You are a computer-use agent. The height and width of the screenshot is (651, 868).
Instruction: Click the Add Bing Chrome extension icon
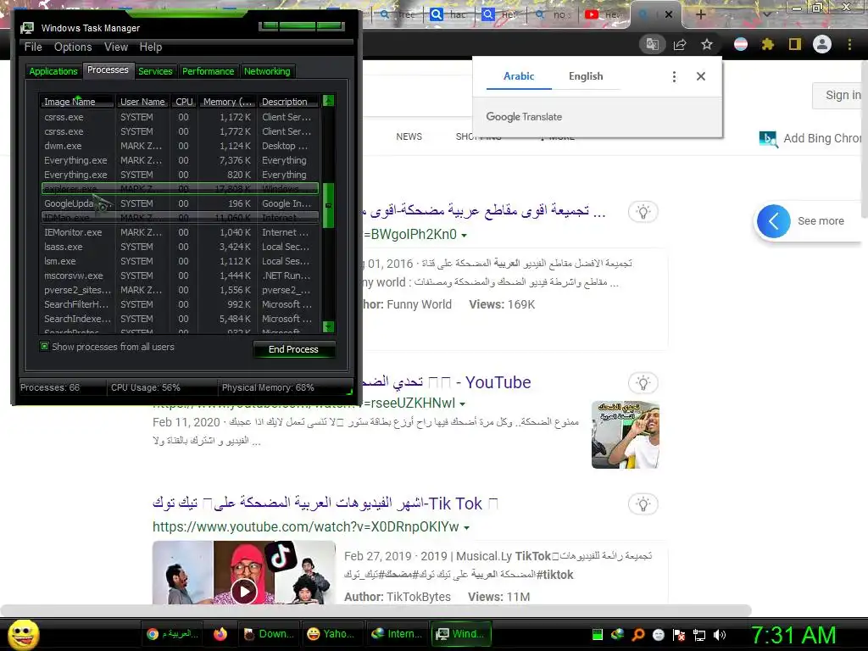pos(768,138)
